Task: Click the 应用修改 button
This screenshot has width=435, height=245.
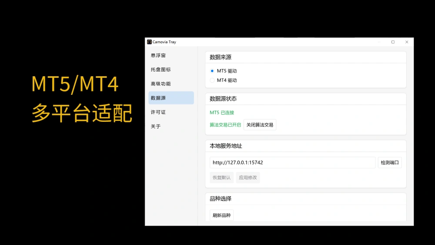Action: coord(248,178)
